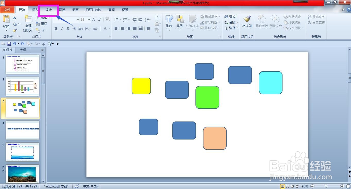Click the Format Painter brush in clipboard group
The height and width of the screenshot is (189, 351).
point(15,30)
